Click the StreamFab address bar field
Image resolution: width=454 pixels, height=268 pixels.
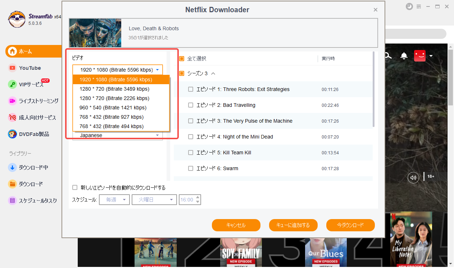[x=416, y=34]
